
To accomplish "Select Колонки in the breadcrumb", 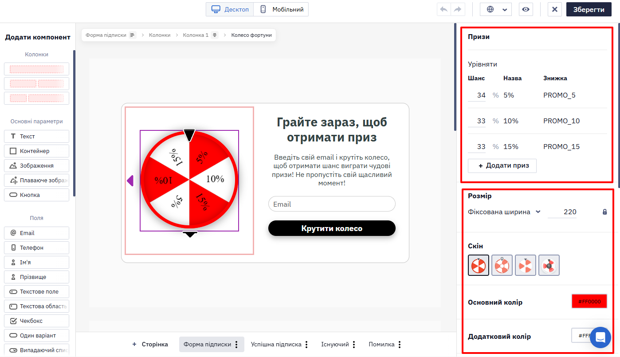I will [x=160, y=35].
